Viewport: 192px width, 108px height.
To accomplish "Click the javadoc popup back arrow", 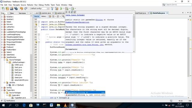I will coord(67,12).
